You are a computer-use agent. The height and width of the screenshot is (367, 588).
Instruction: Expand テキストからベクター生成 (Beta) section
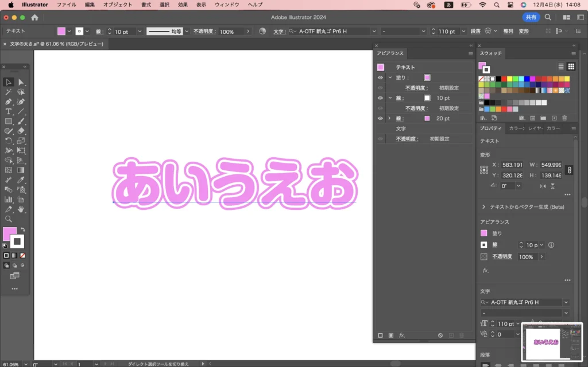click(x=483, y=206)
